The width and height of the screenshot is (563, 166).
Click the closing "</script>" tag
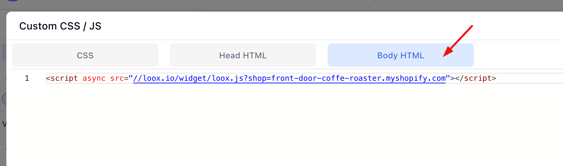point(476,78)
